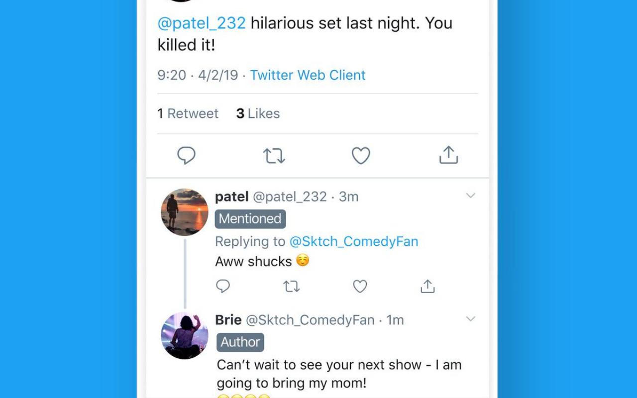The image size is (637, 398).
Task: Open options menu on Brie's tweet
Action: 471,319
